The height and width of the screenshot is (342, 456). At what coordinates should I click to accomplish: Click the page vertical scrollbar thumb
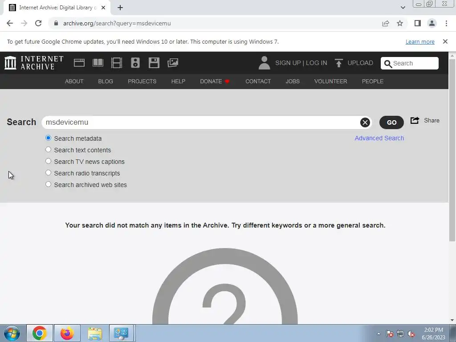pos(452,150)
